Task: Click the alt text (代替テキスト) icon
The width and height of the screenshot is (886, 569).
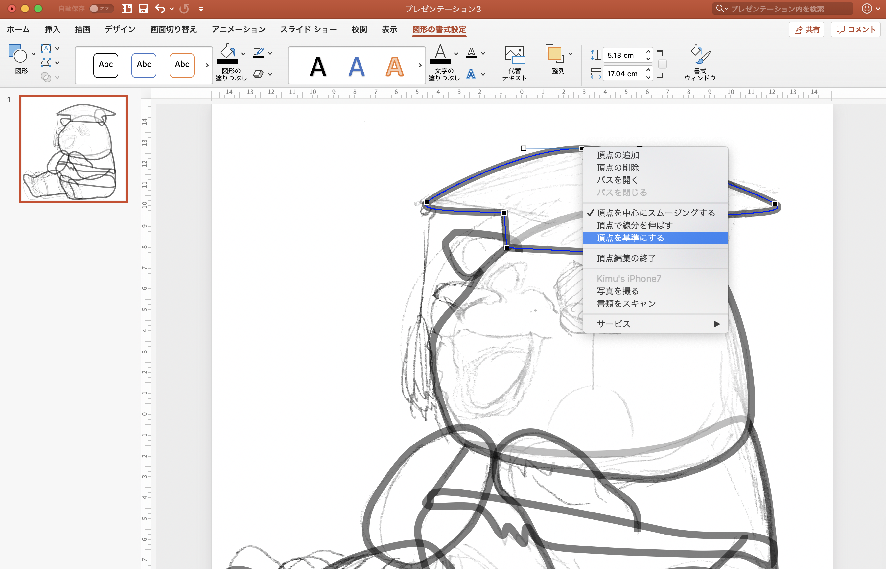Action: (515, 55)
